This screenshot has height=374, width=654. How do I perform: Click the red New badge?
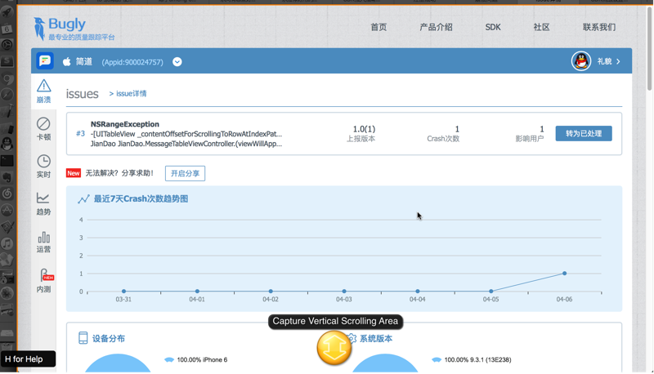pyautogui.click(x=74, y=173)
